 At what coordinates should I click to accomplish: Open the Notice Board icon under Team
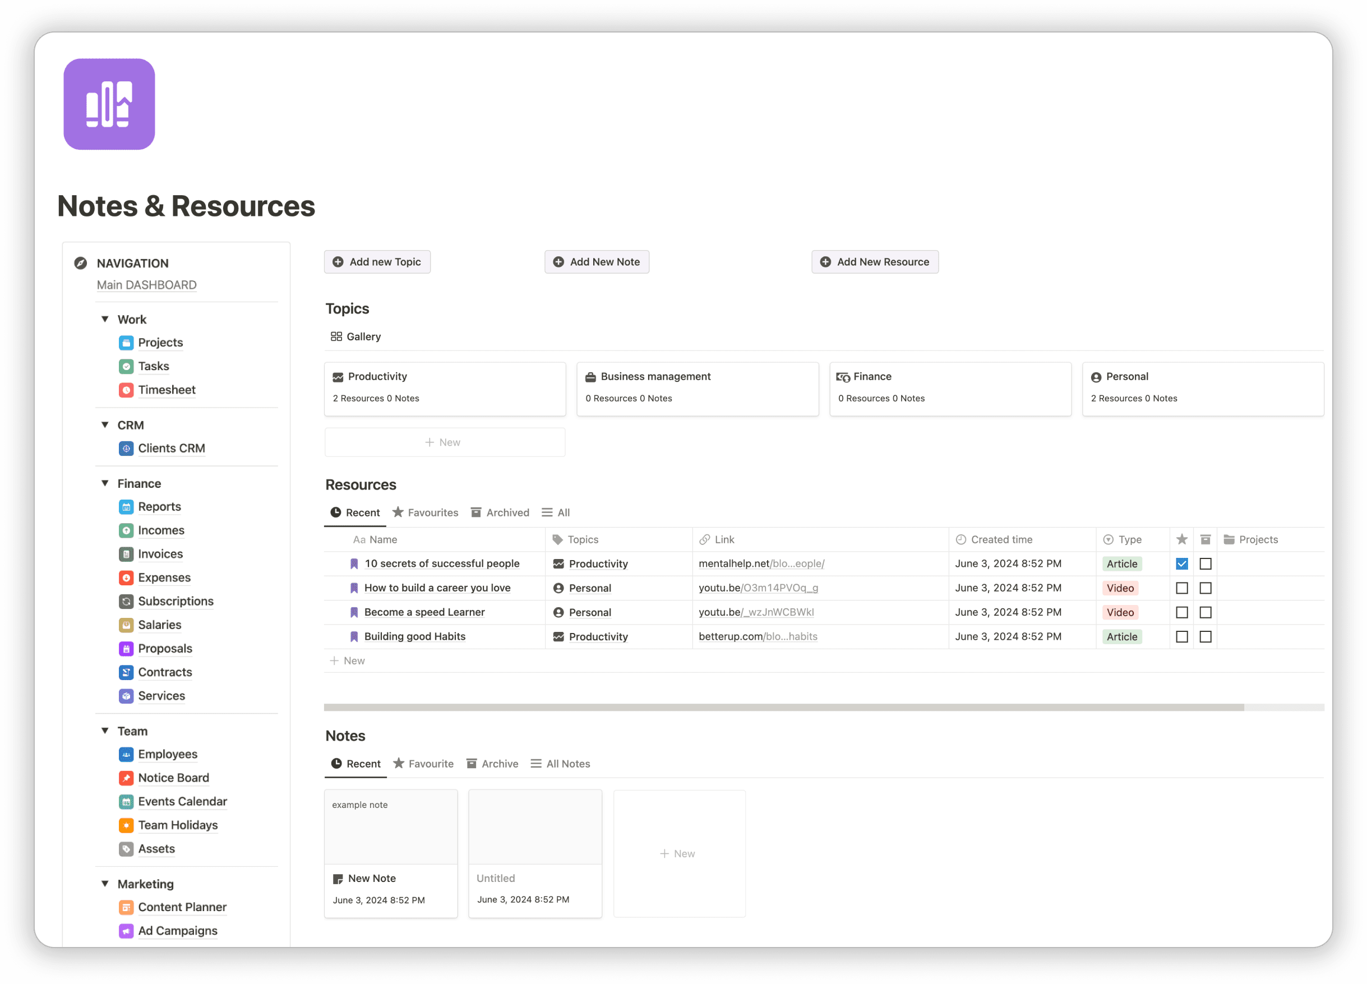[126, 778]
